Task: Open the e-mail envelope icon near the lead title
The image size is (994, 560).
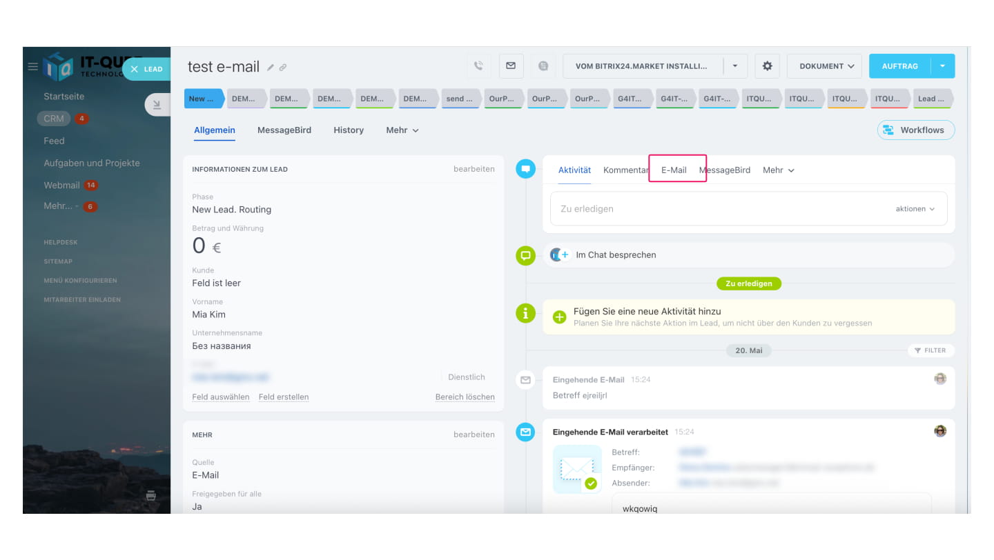Action: pyautogui.click(x=511, y=66)
